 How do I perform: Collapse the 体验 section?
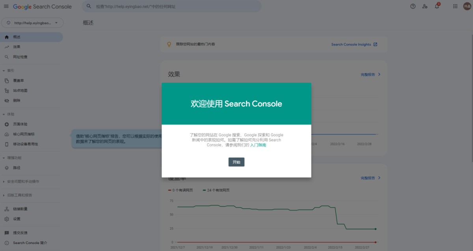[9, 114]
